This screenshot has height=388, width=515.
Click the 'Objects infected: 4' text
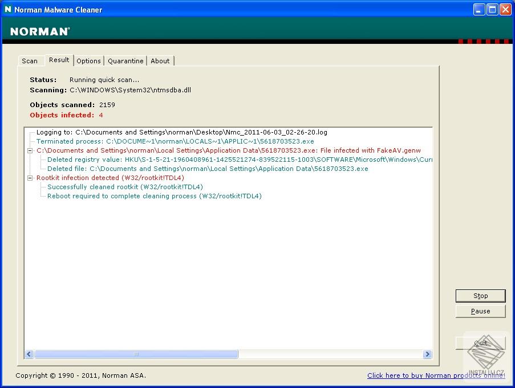[x=66, y=115]
